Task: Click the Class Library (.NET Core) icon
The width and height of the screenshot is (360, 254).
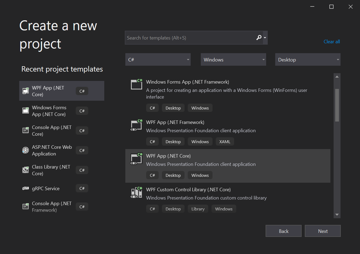Action: tap(26, 170)
